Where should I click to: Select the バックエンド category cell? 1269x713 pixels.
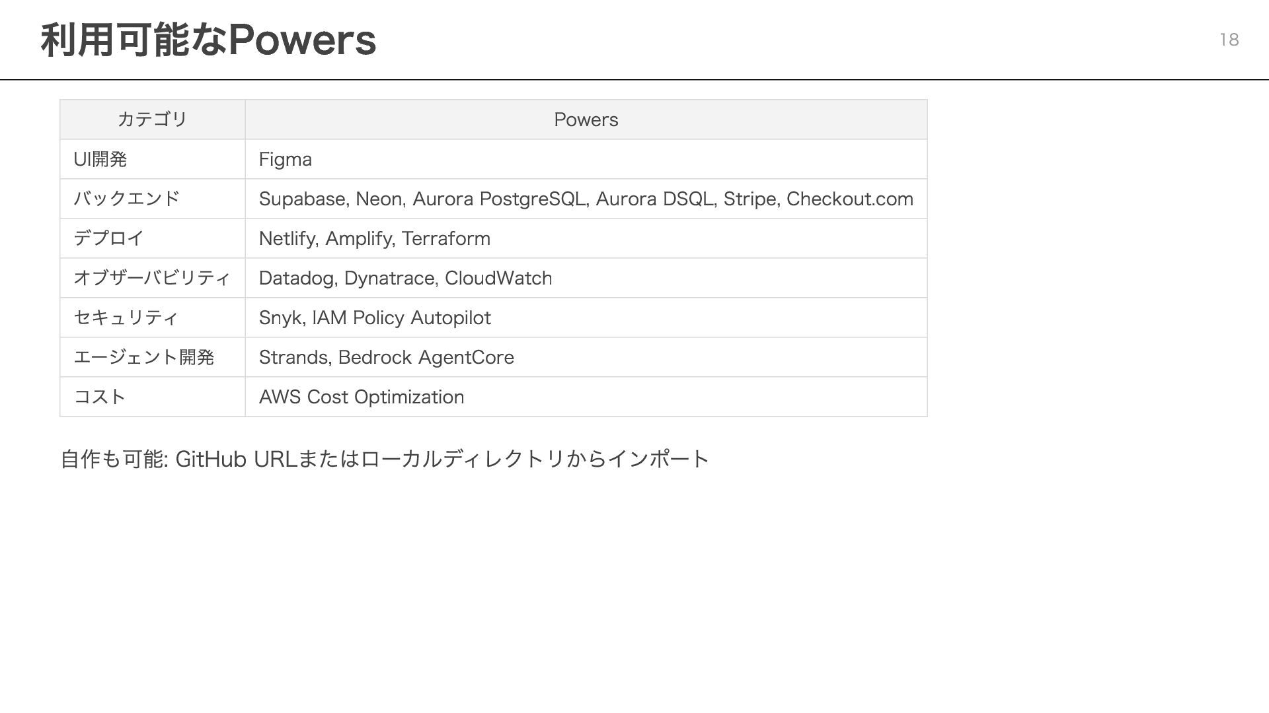(153, 199)
